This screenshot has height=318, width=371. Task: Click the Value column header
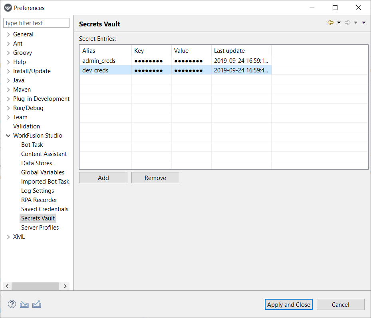click(191, 51)
